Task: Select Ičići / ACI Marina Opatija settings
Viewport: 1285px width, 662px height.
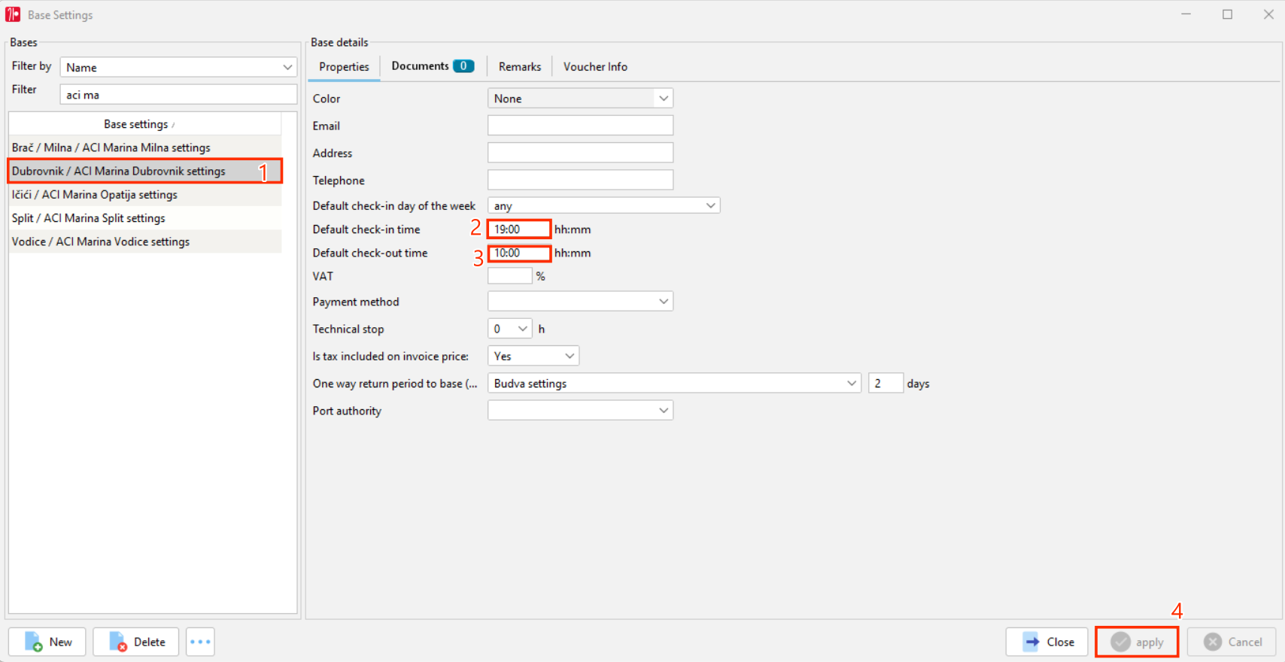Action: pos(145,194)
